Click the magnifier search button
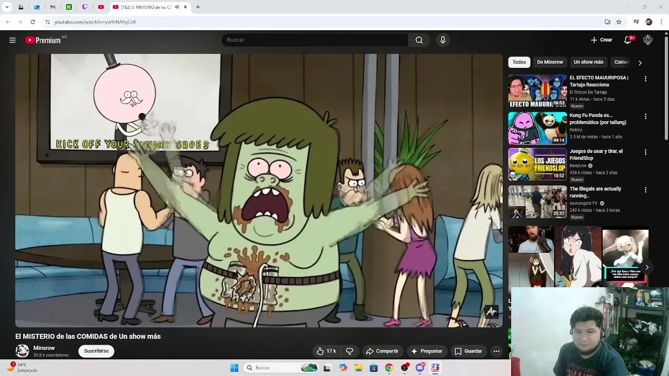 click(x=419, y=40)
